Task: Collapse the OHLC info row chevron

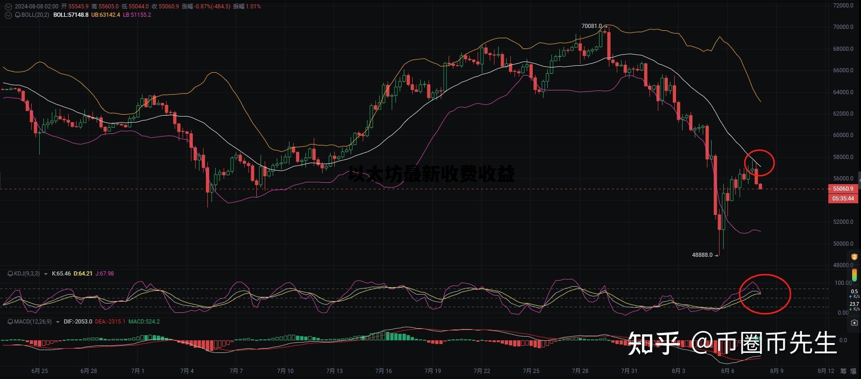Action: 8,7
